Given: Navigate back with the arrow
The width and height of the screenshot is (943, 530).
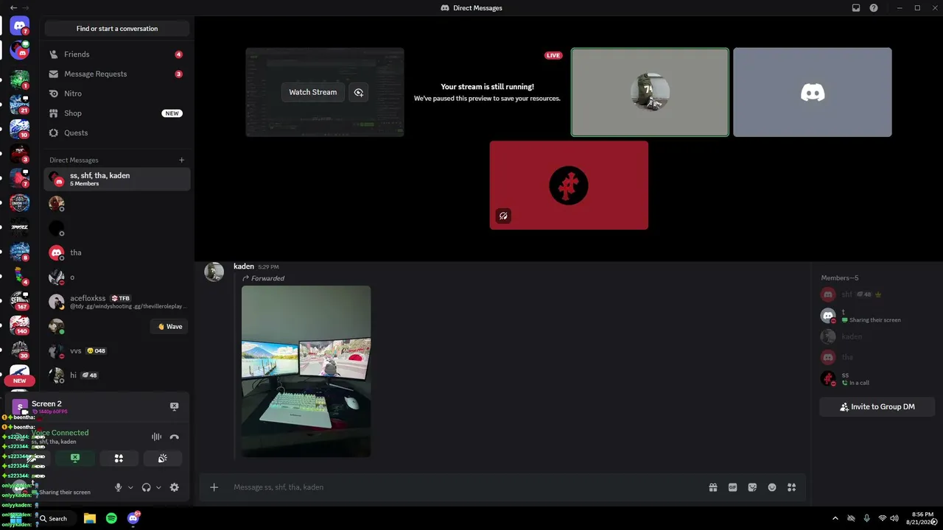Looking at the screenshot, I should coord(13,7).
